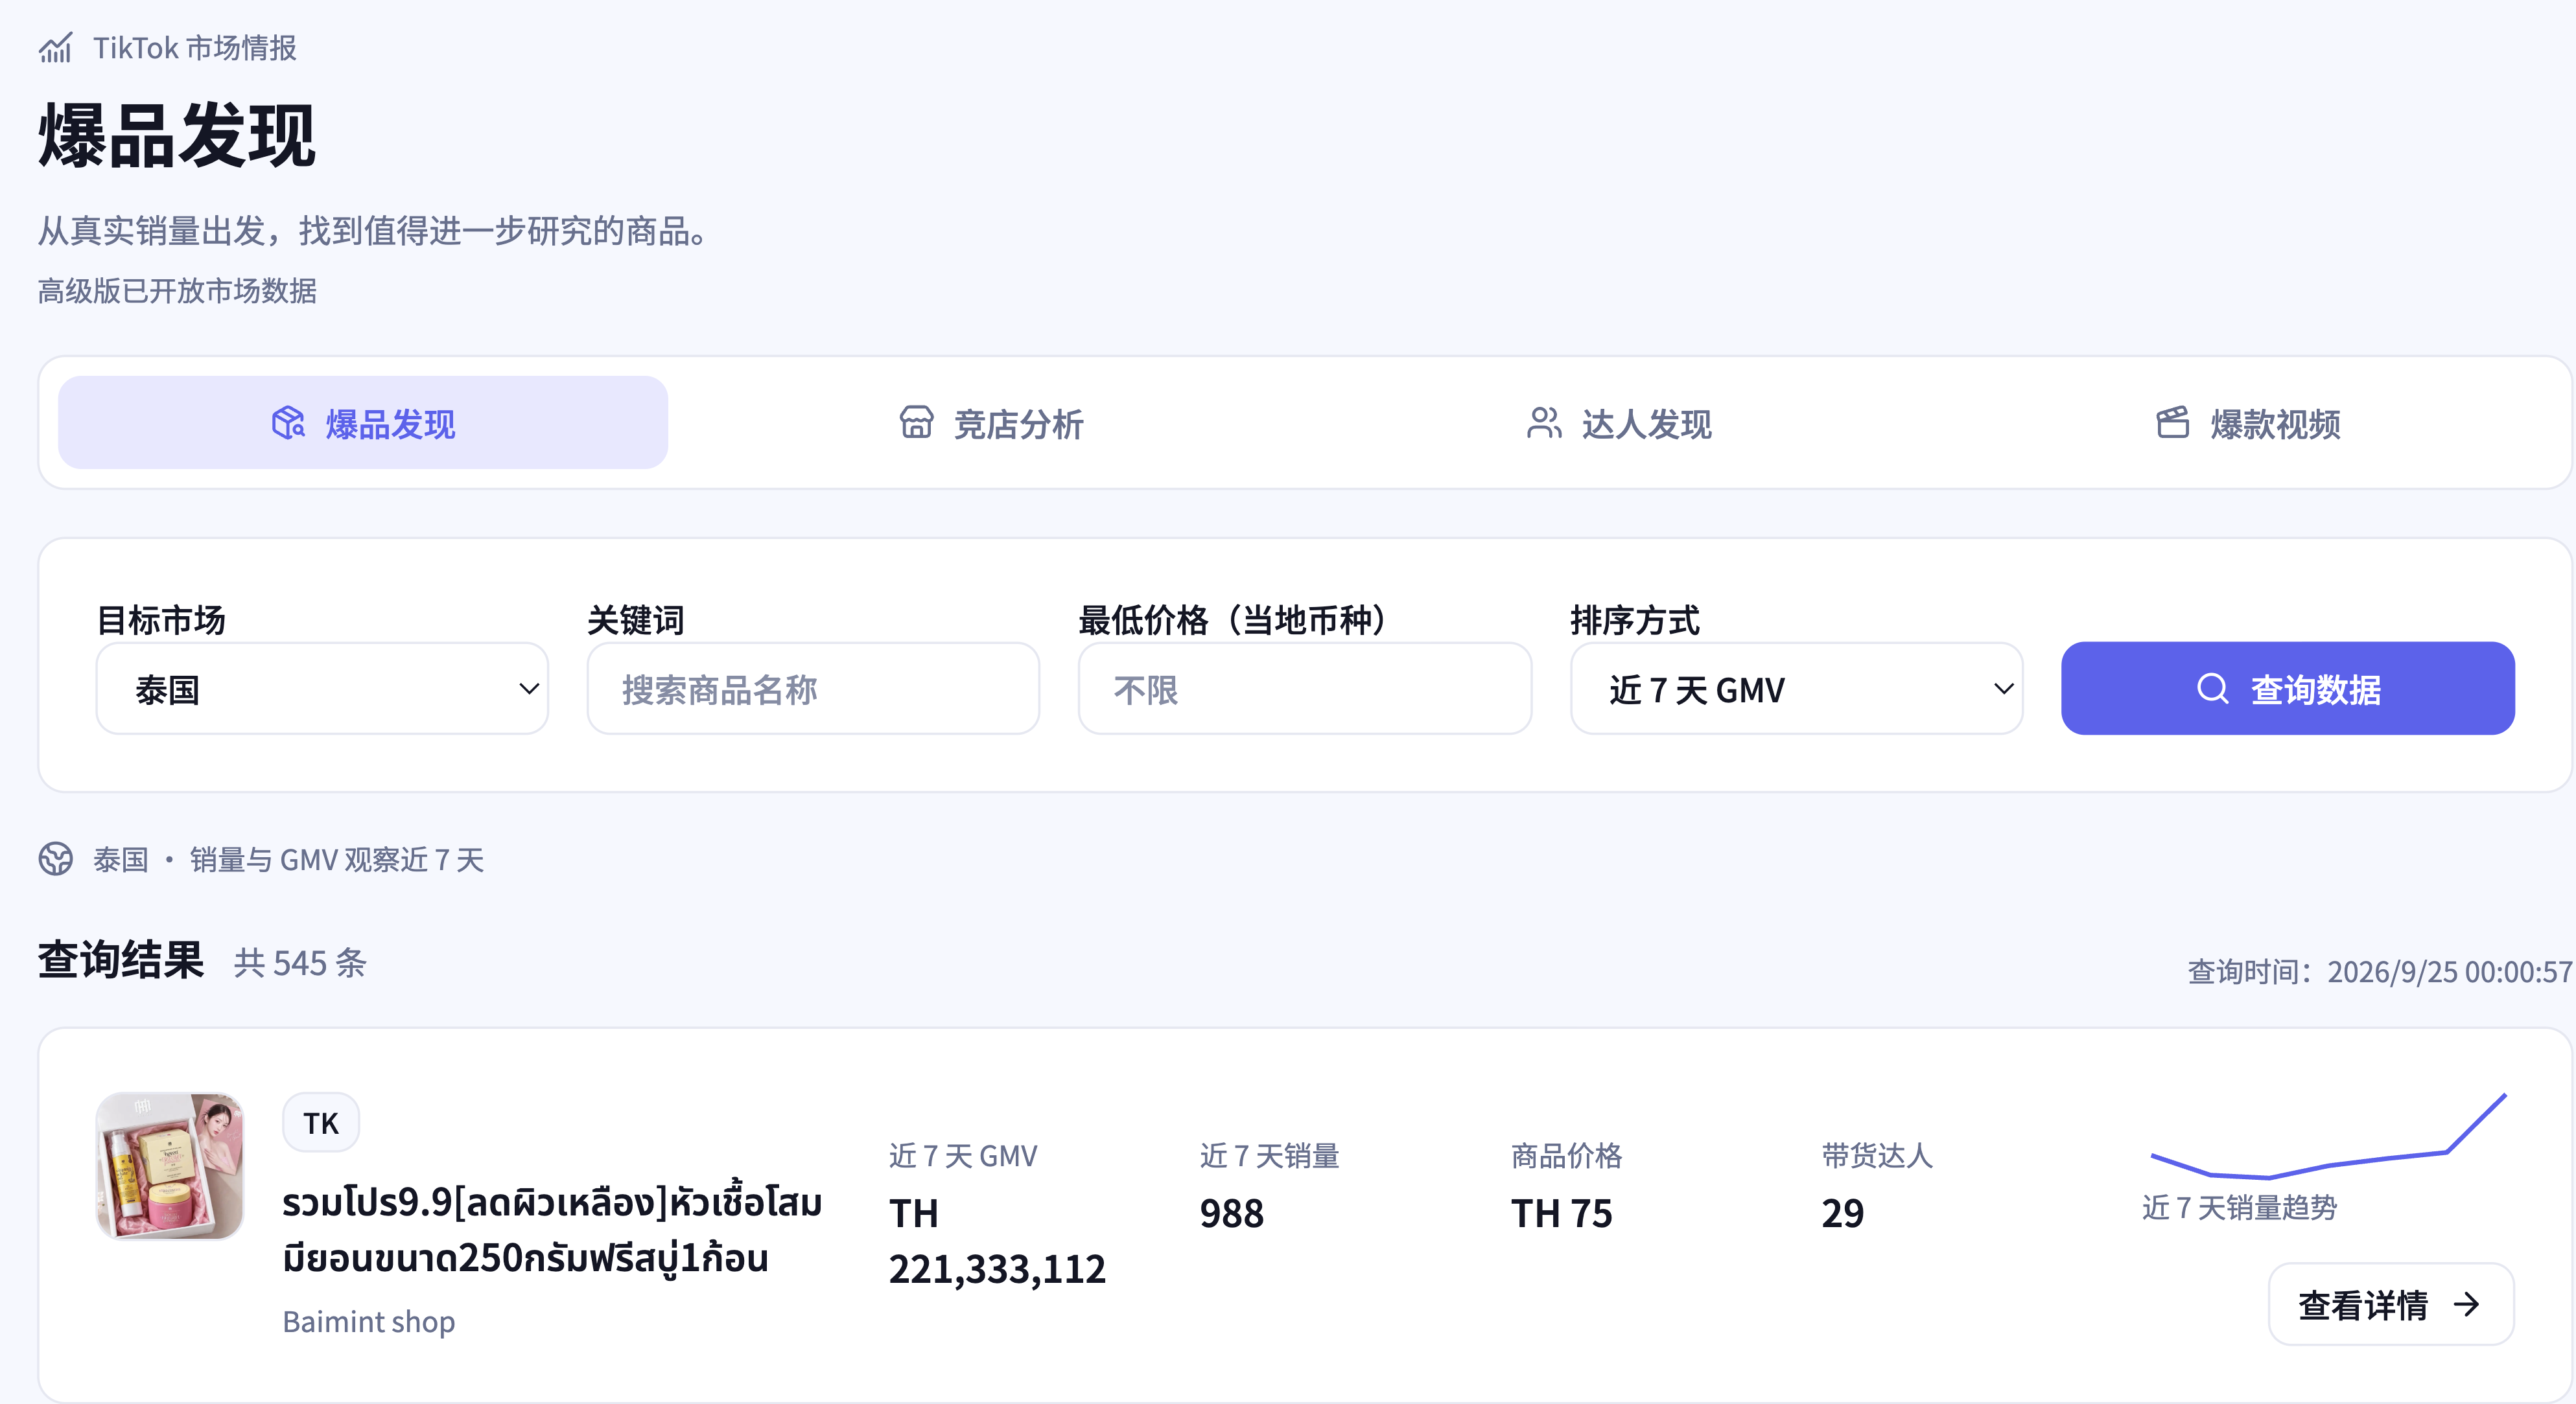This screenshot has height=1404, width=2576.
Task: Click the 竞店分析 store icon
Action: pos(916,422)
